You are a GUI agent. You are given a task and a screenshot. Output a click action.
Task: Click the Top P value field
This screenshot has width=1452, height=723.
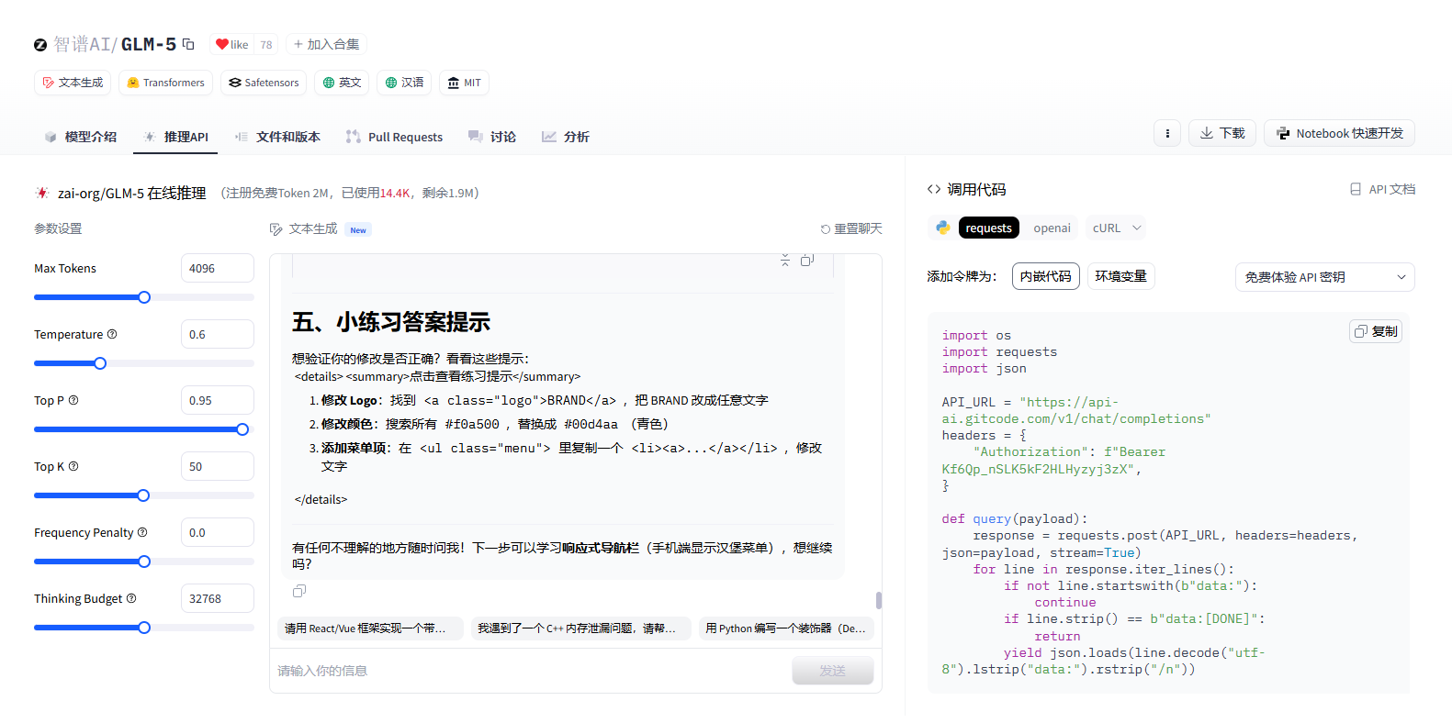218,400
